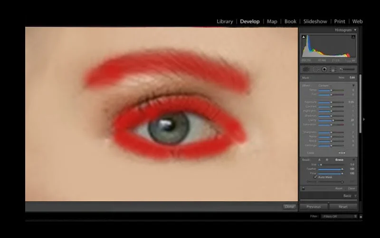Click the Shadows slider
The height and width of the screenshot is (238, 380).
[x=331, y=116]
